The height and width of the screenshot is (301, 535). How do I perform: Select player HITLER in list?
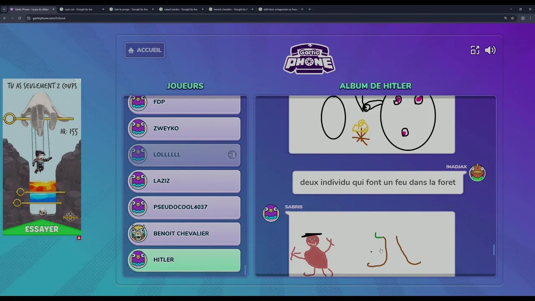tap(184, 260)
